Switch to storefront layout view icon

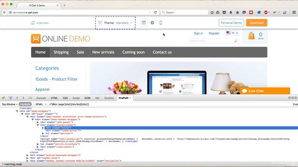pos(144,23)
